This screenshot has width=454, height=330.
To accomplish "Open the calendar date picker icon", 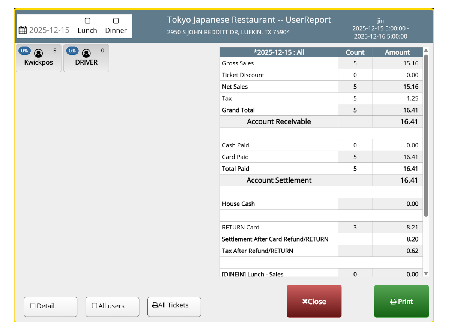I will pos(23,30).
